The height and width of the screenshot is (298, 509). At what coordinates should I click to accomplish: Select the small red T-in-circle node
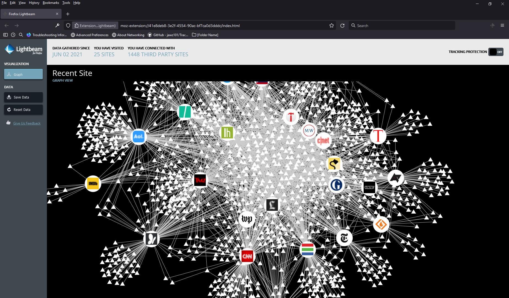click(x=291, y=117)
